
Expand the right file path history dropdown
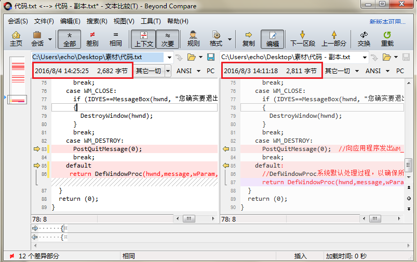(x=365, y=58)
